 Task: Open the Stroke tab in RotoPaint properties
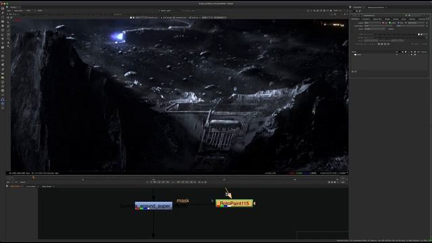coord(396,19)
